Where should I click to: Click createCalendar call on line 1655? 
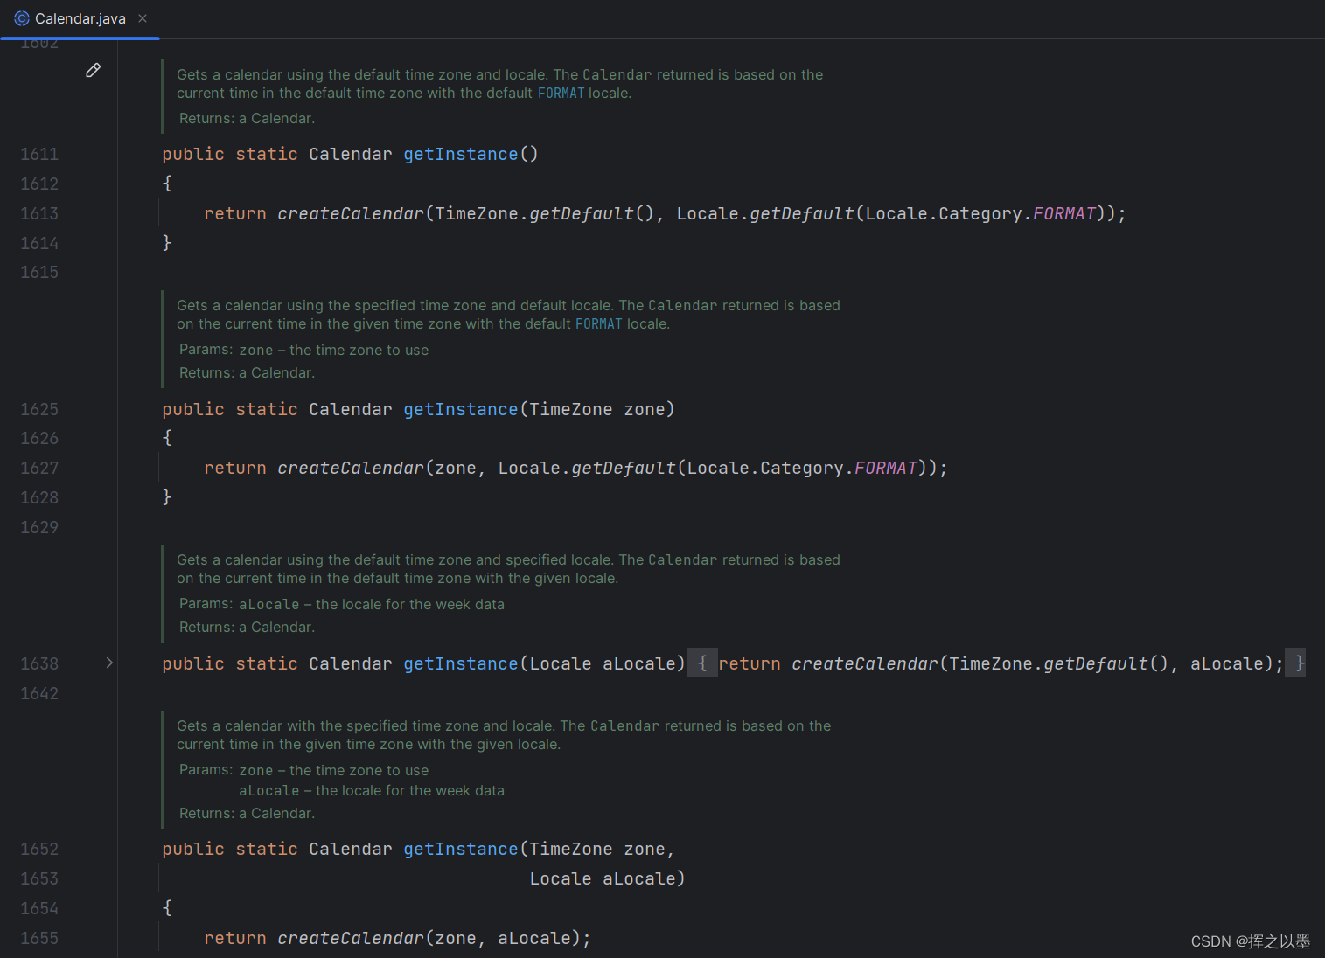351,939
